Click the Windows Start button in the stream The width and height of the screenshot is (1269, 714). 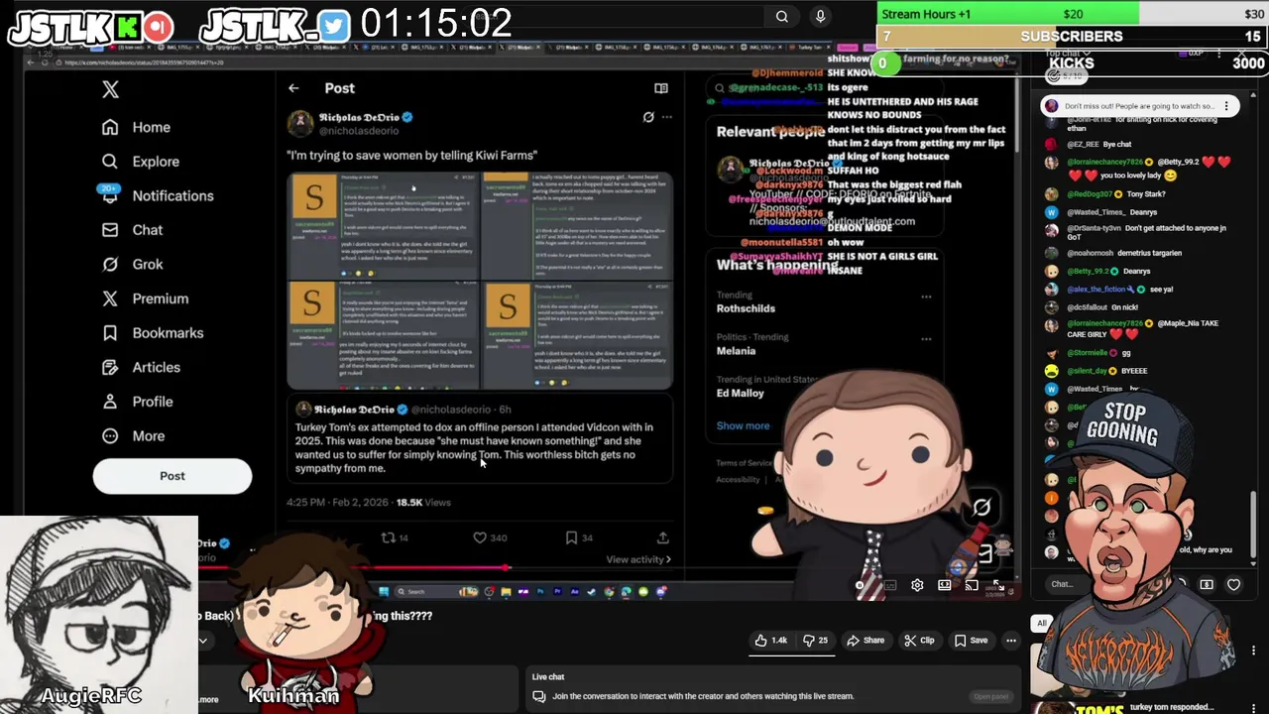point(384,592)
